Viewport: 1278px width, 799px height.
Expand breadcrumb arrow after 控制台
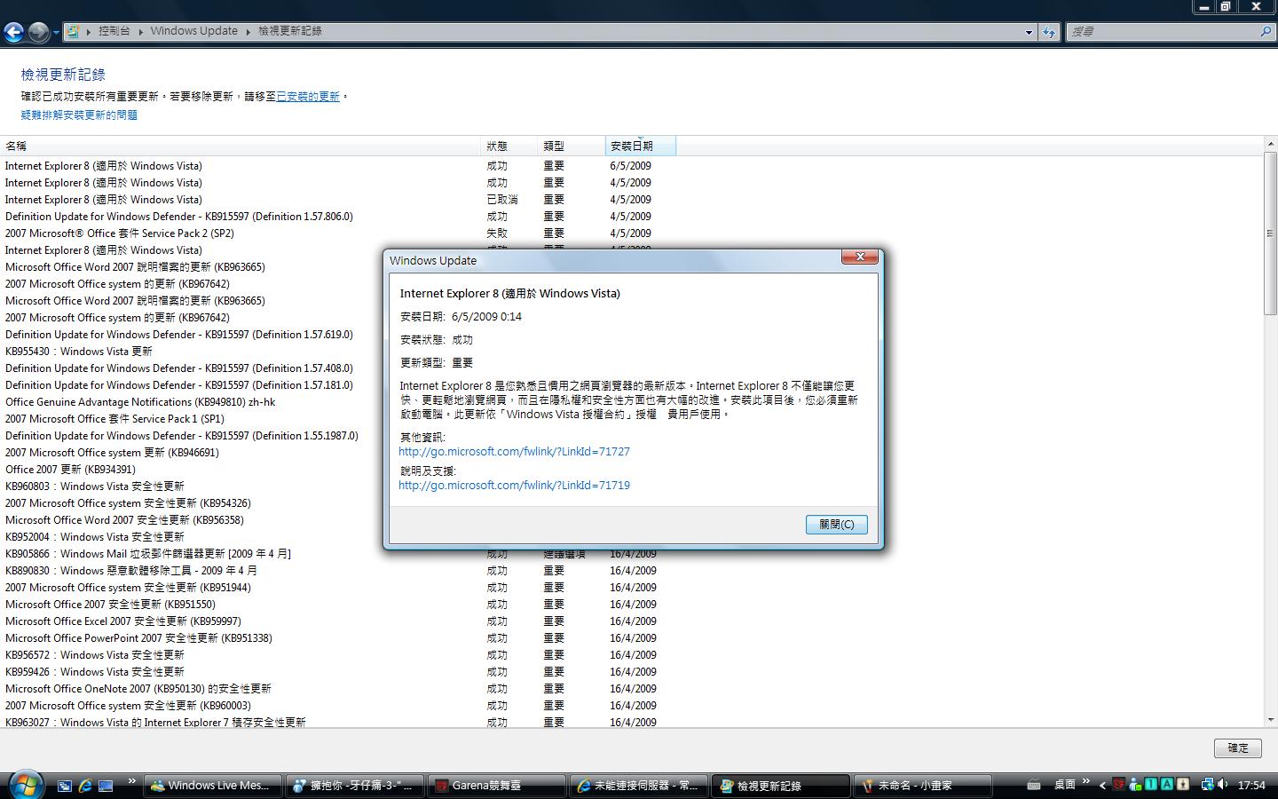coord(140,31)
